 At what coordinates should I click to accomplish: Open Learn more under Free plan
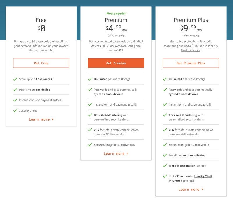(x=39, y=119)
